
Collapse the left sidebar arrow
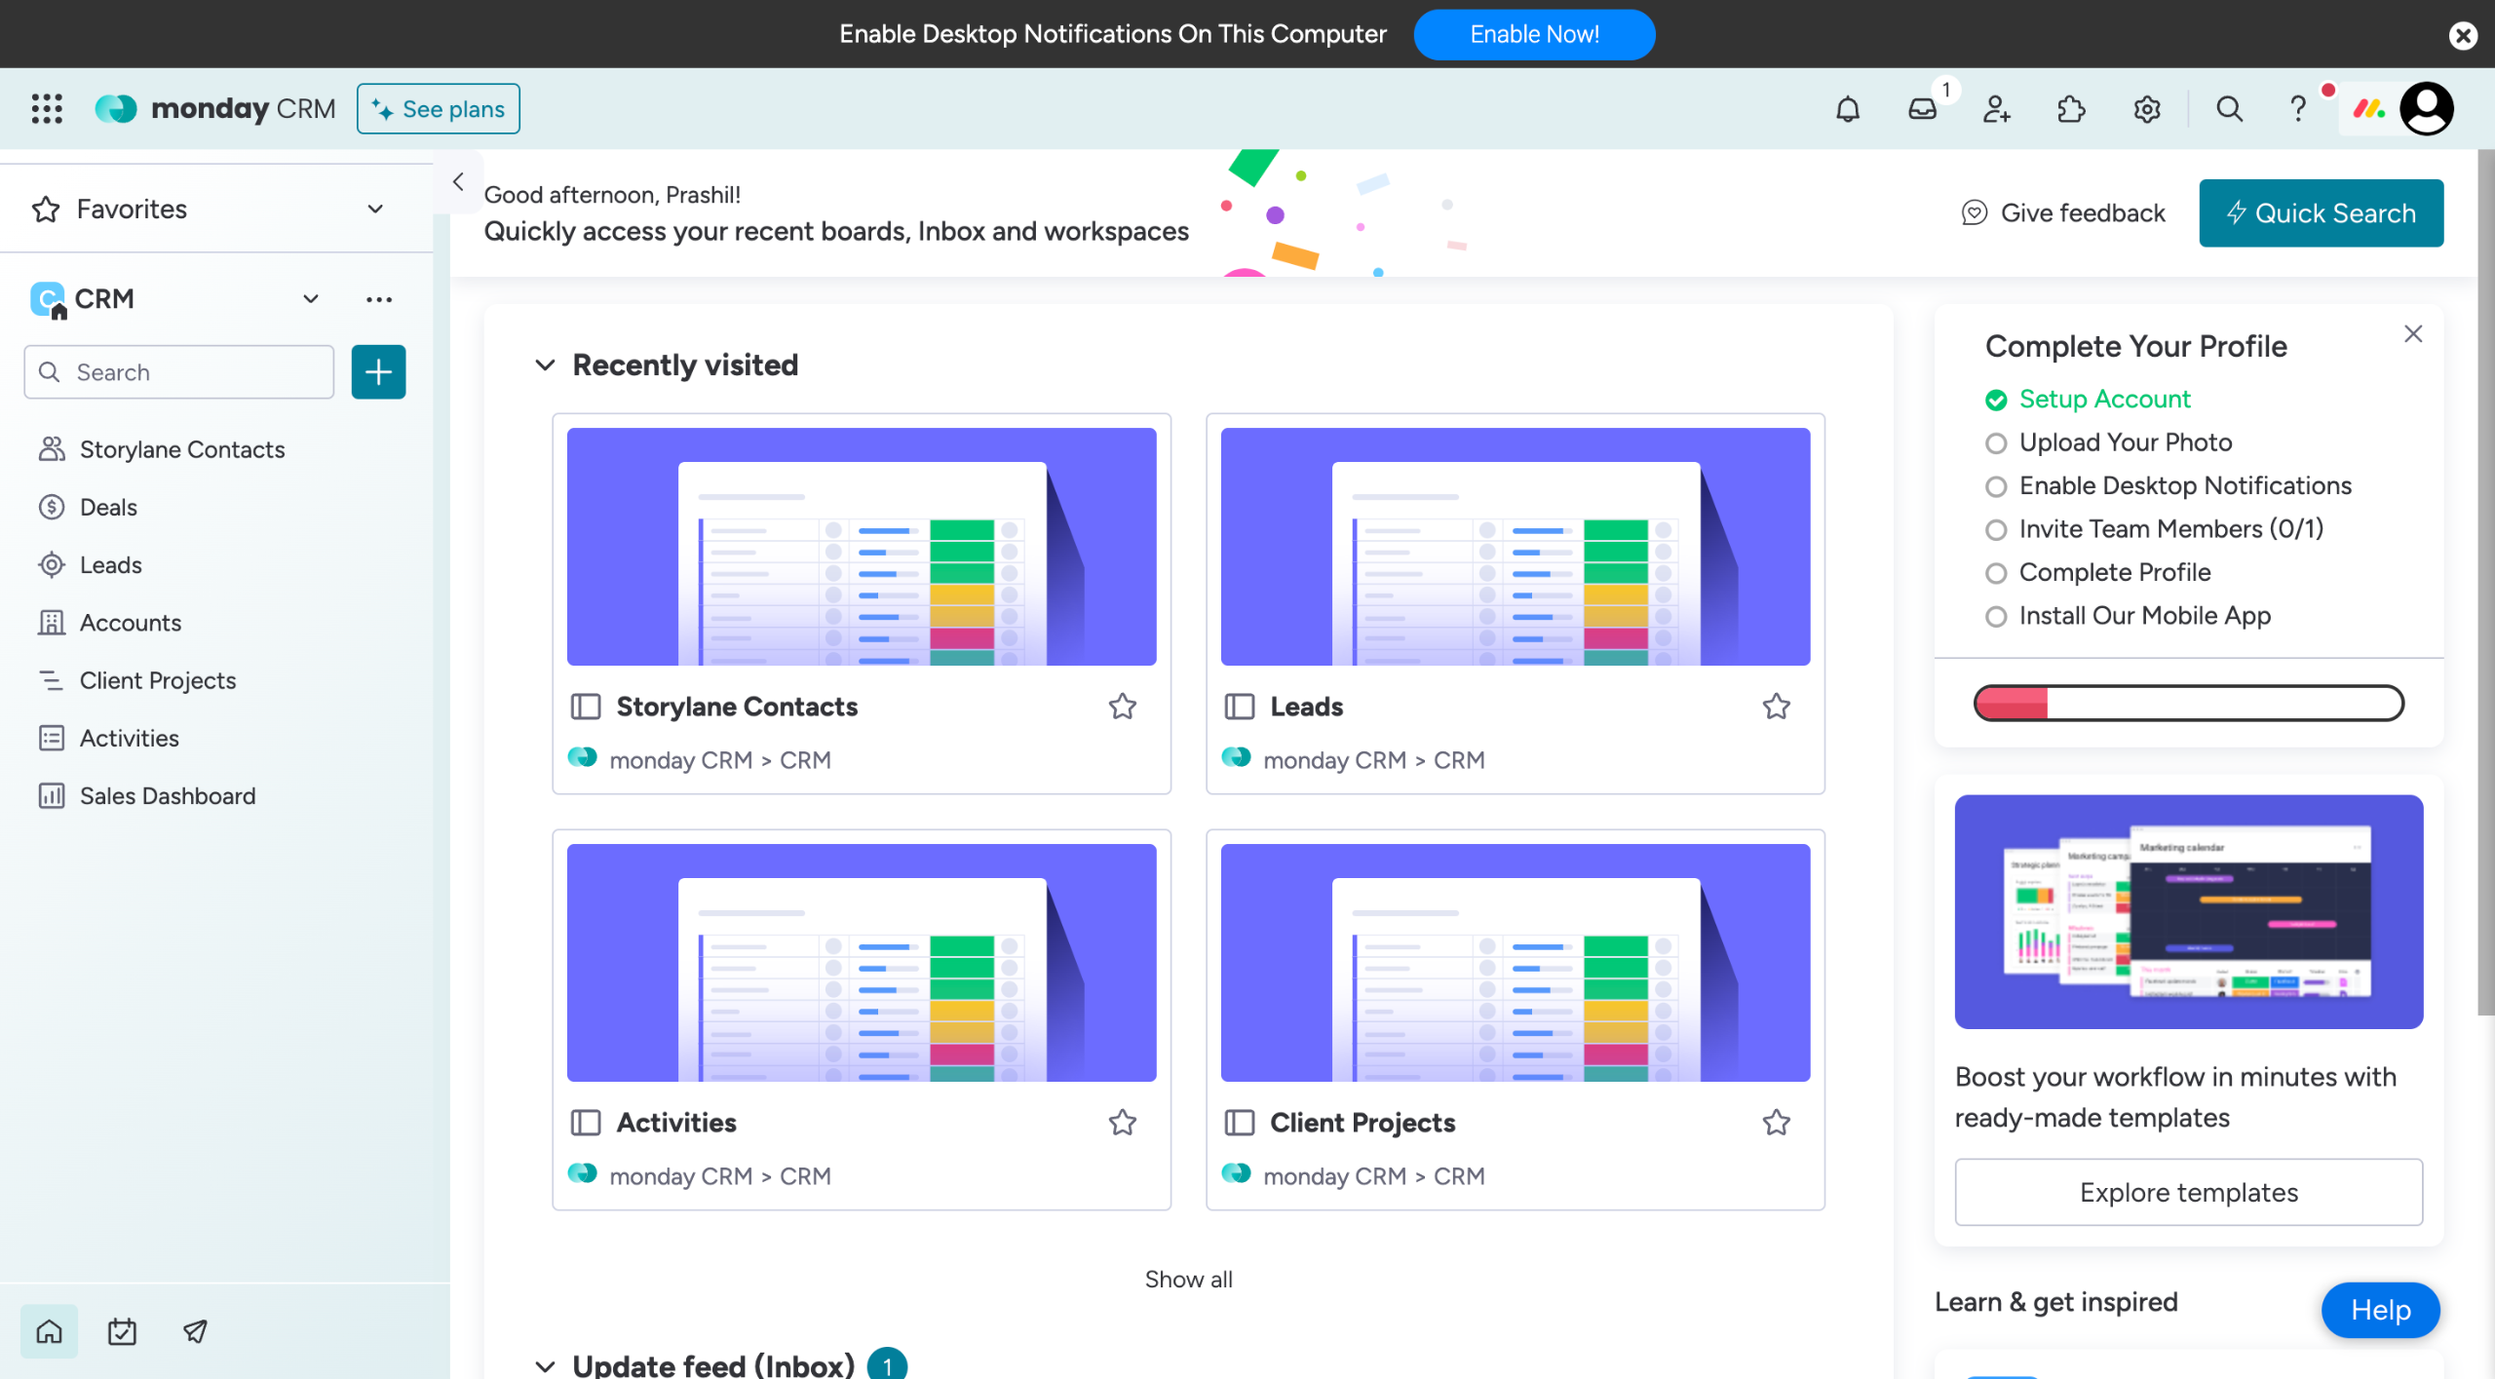[x=458, y=181]
